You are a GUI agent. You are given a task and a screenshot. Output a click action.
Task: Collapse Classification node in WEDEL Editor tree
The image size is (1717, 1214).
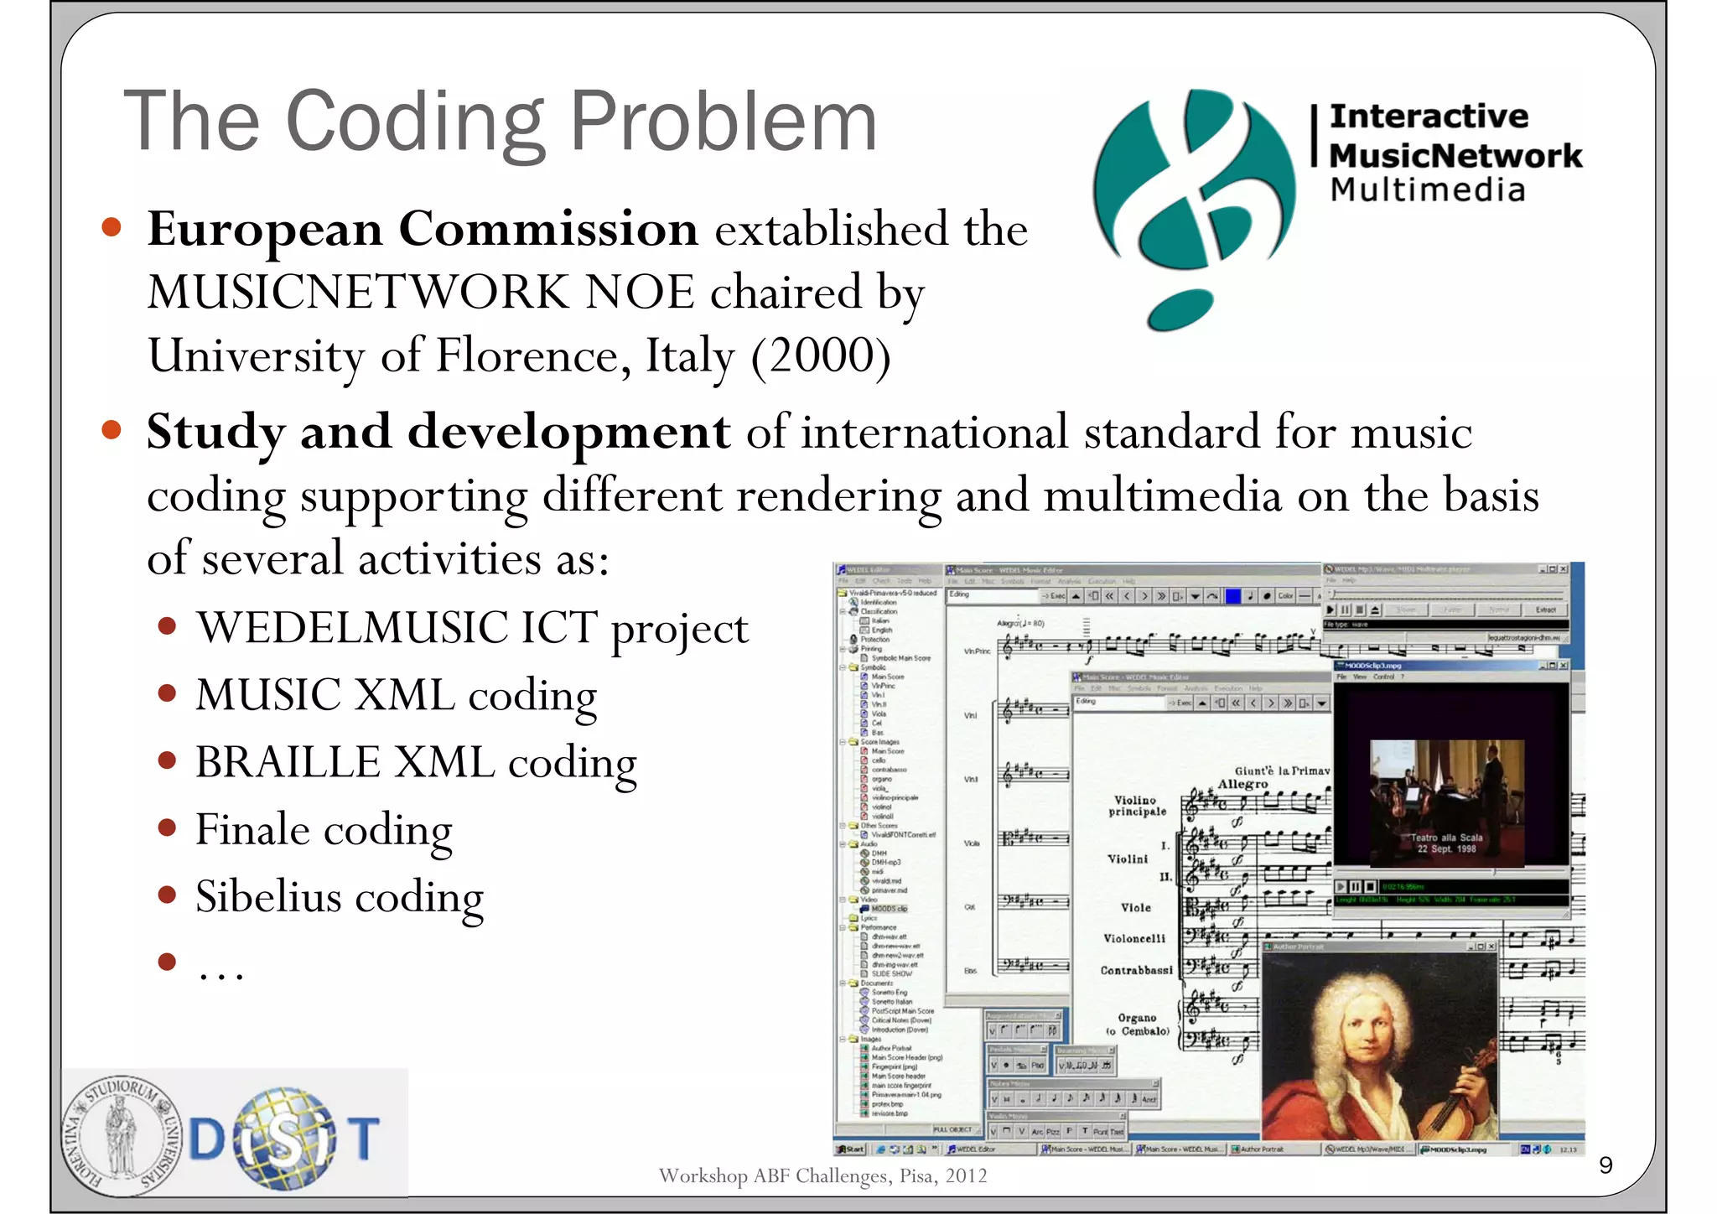(843, 612)
